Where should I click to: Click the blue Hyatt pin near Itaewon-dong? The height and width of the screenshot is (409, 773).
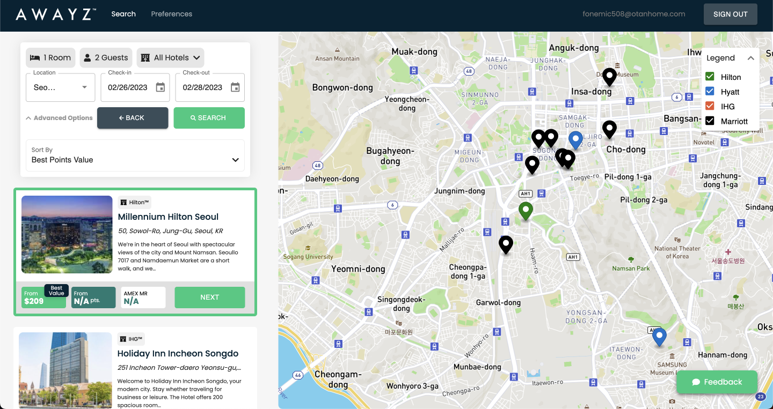point(659,336)
